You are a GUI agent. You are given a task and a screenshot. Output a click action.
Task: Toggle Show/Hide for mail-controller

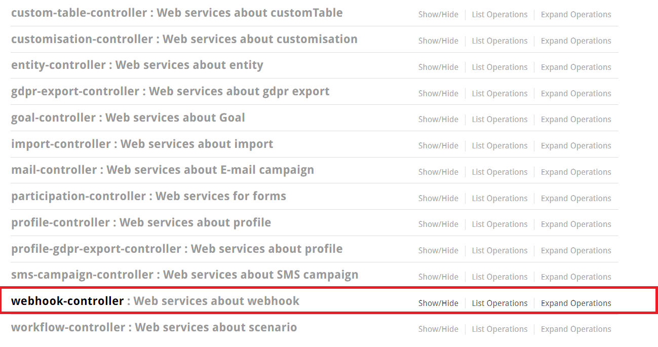(438, 172)
